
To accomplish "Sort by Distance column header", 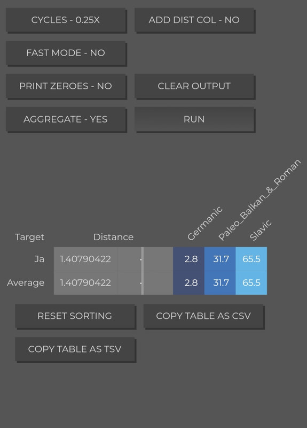I will (113, 237).
